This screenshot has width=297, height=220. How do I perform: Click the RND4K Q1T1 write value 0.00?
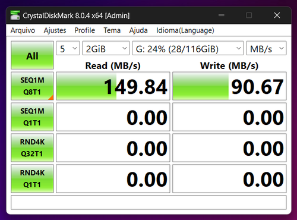coord(229,179)
